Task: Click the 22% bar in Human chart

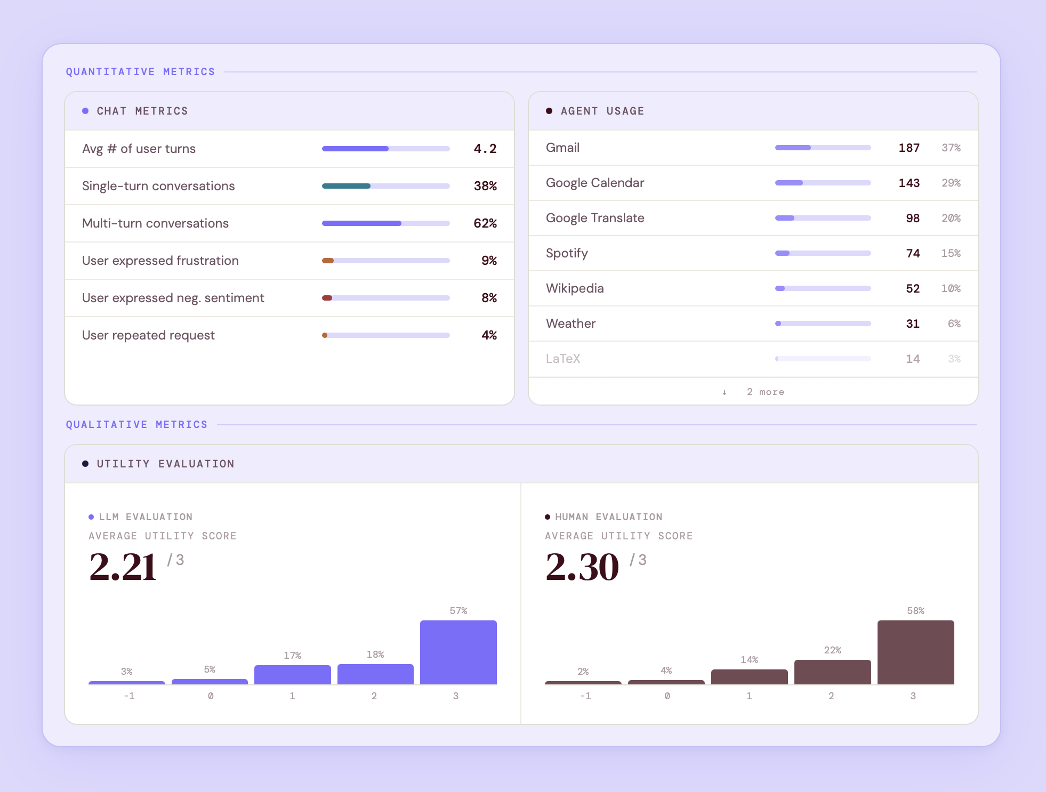Action: 832,672
